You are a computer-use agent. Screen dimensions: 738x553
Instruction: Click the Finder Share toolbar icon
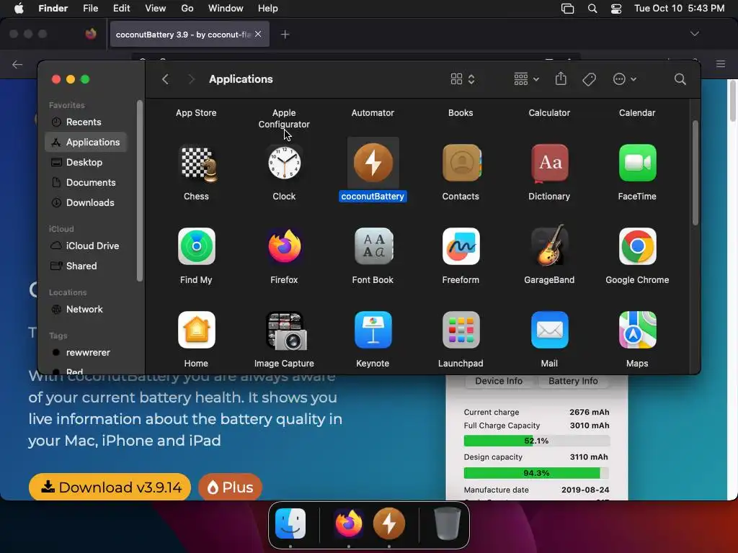(561, 78)
